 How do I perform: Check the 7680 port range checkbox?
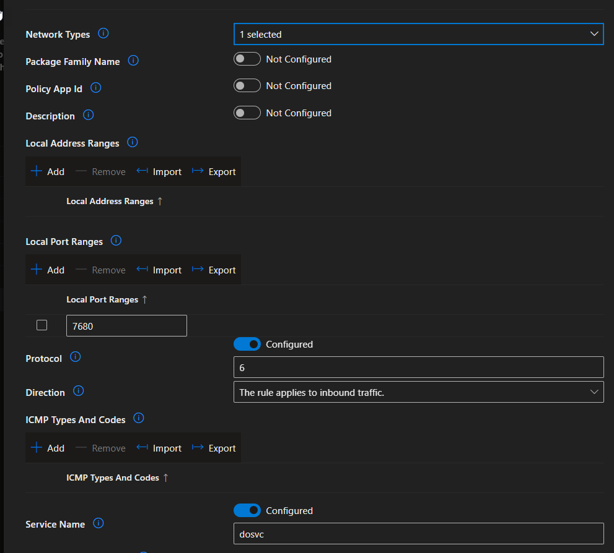coord(42,325)
